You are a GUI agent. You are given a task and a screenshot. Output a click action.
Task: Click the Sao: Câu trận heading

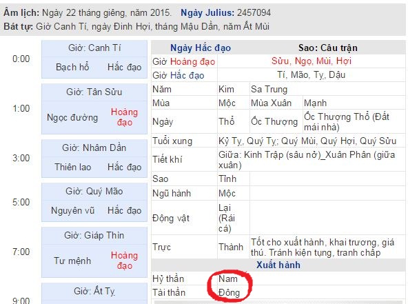click(328, 48)
